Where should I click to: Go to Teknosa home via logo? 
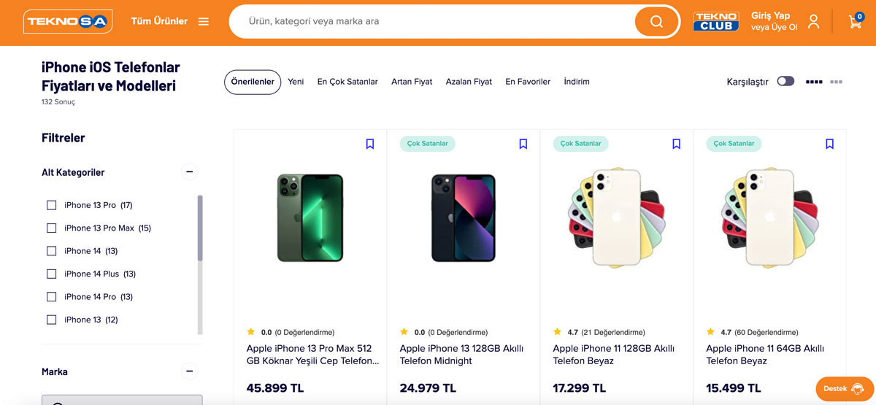tap(67, 22)
